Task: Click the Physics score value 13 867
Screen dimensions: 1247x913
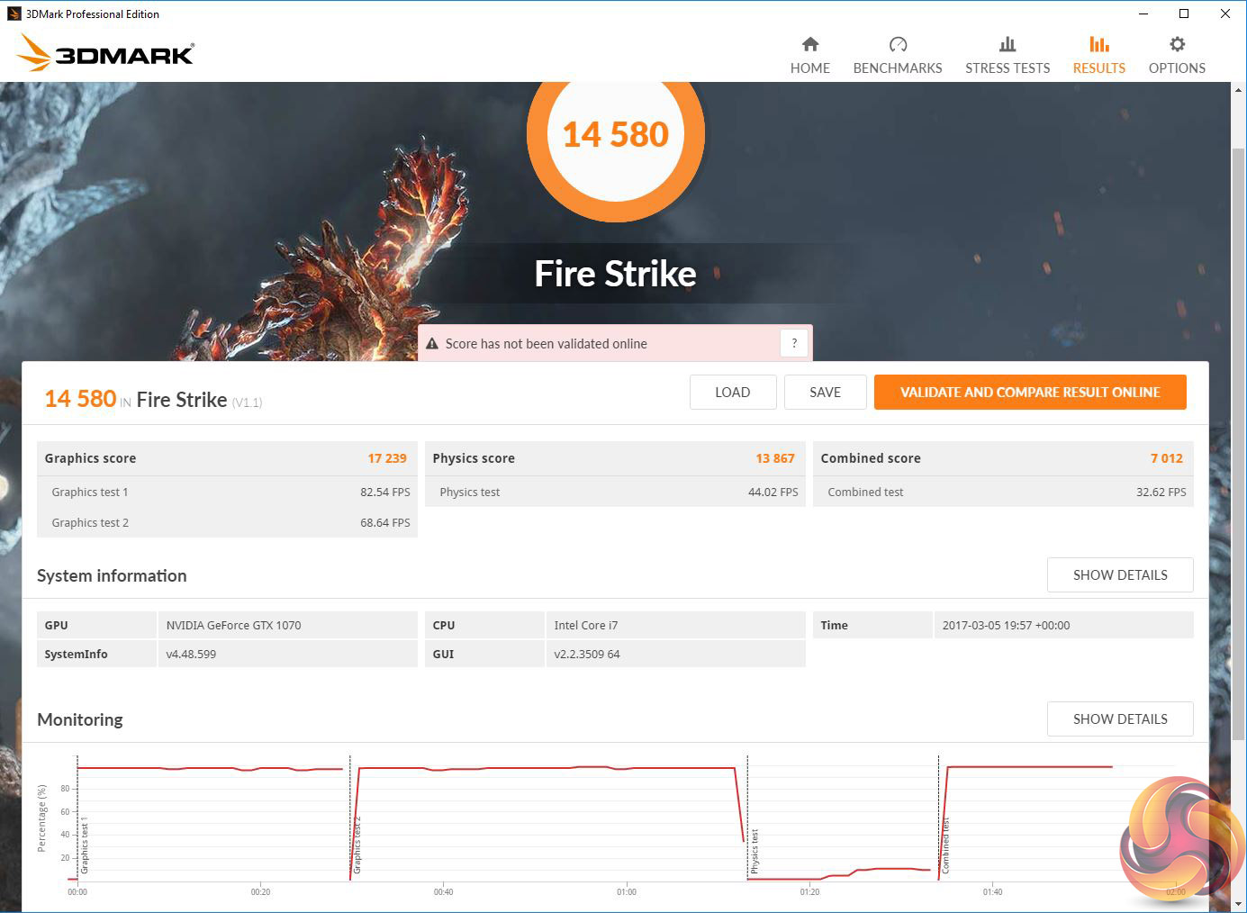Action: click(x=775, y=458)
